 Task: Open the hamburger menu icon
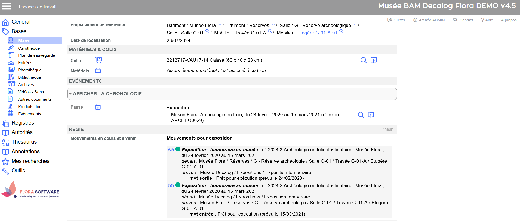pyautogui.click(x=7, y=6)
